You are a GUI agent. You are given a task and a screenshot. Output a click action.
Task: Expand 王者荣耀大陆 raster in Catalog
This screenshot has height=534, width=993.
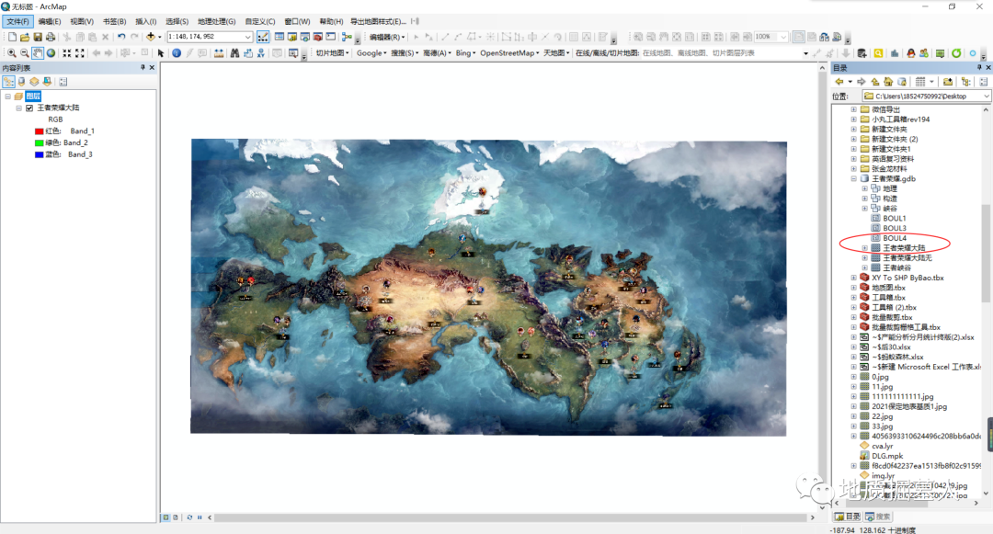(864, 248)
